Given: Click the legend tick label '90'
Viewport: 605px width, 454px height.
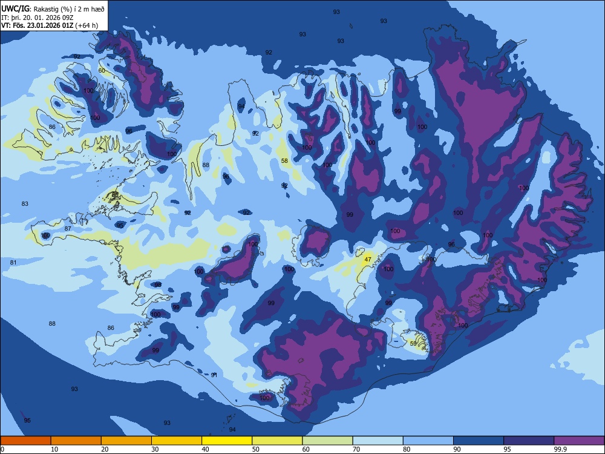Looking at the screenshot, I should pos(457,449).
